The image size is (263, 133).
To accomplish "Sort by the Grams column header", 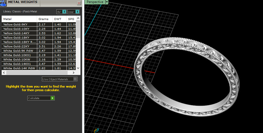I will (x=45, y=19).
